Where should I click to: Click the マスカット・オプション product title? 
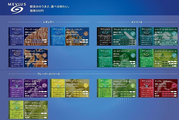pos(122,81)
